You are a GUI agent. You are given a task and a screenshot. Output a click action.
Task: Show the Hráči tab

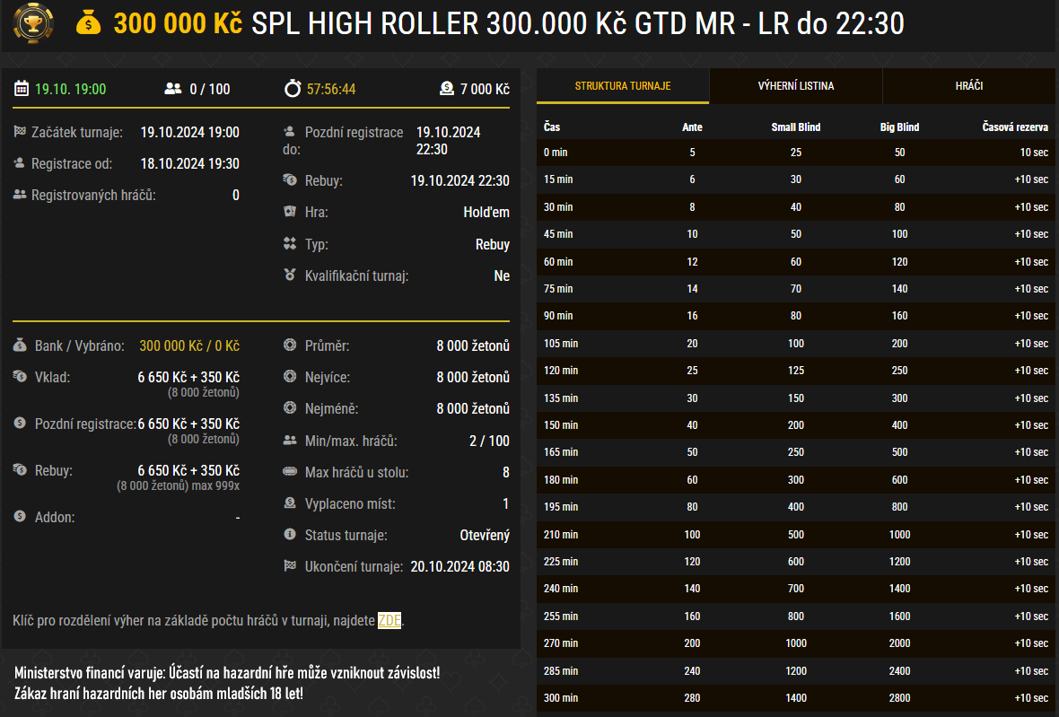click(x=968, y=86)
